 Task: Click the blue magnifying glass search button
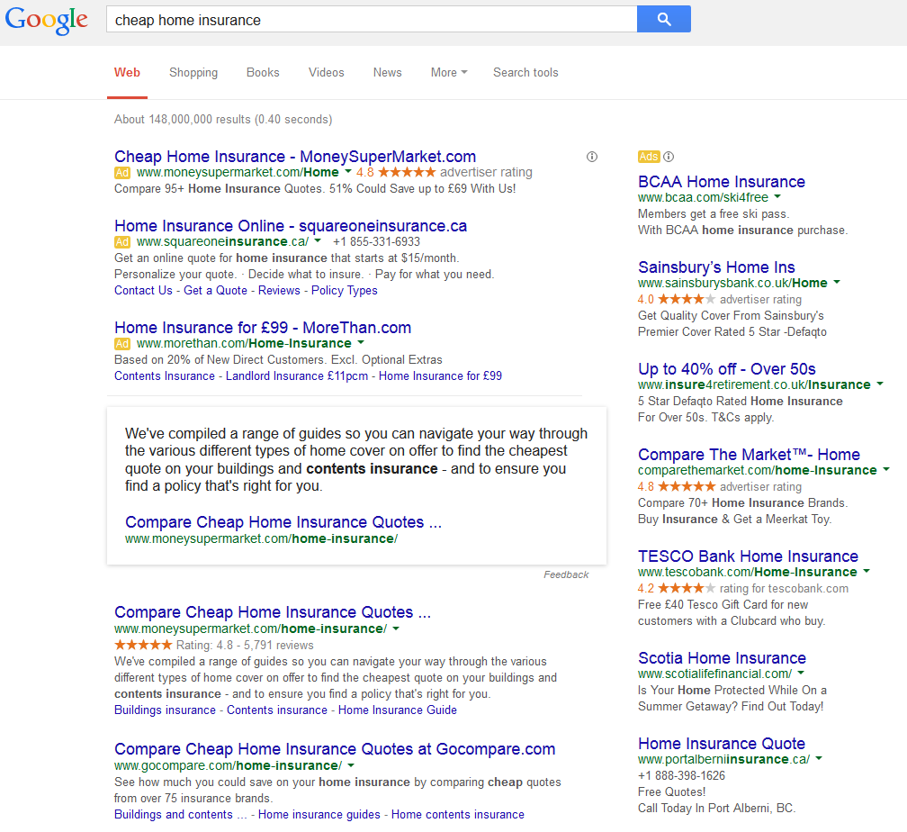[x=663, y=19]
